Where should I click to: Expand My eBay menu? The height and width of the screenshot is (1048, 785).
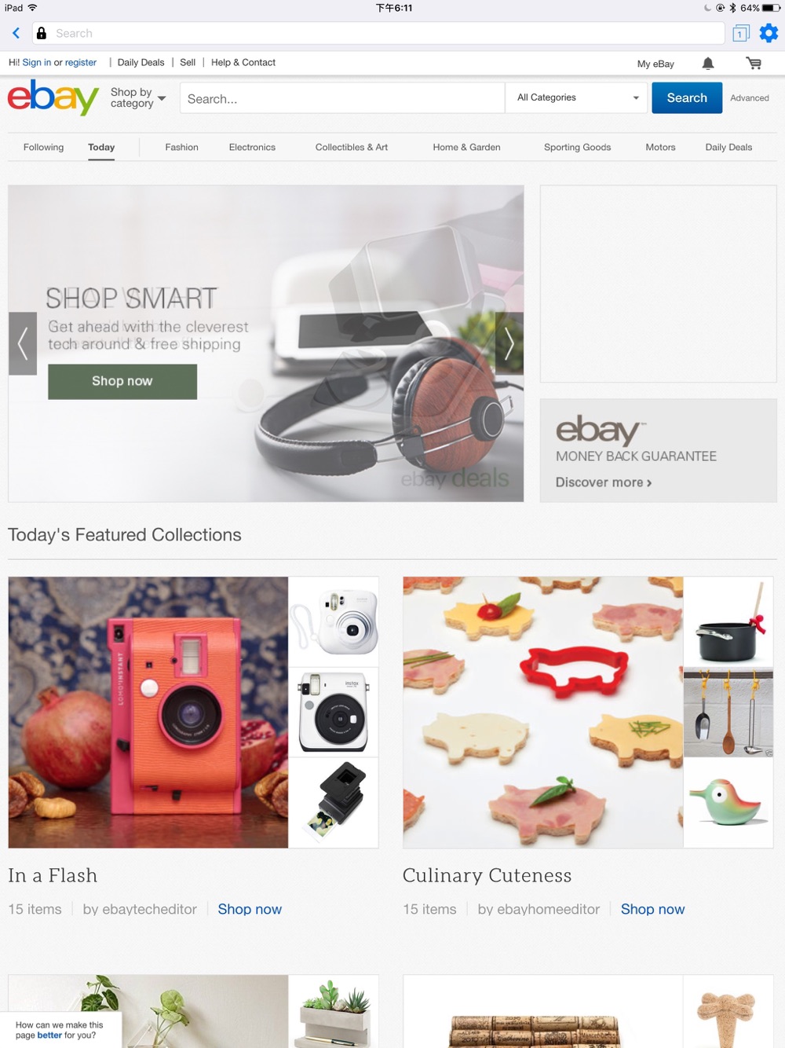click(655, 64)
